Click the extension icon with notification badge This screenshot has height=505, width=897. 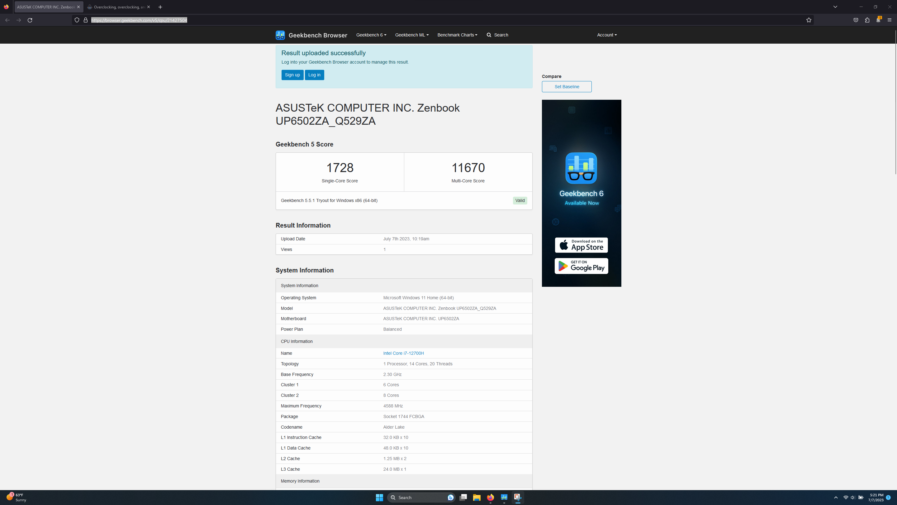tap(879, 20)
